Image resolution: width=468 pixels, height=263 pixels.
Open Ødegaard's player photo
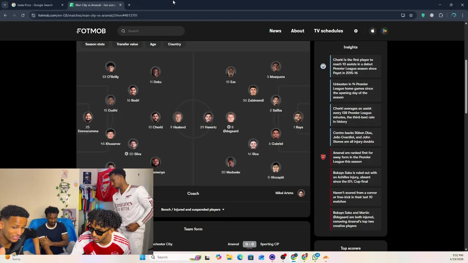coord(231,117)
